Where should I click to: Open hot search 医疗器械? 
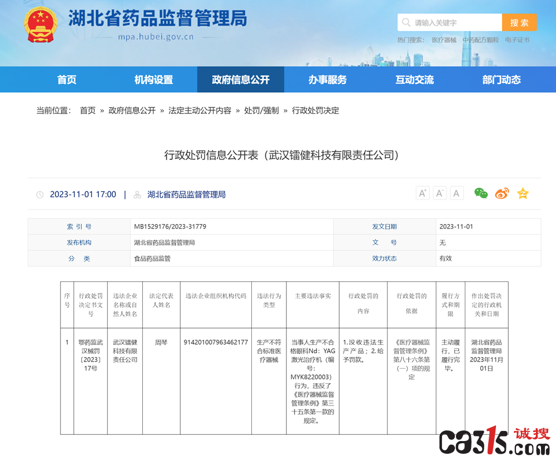pyautogui.click(x=444, y=40)
